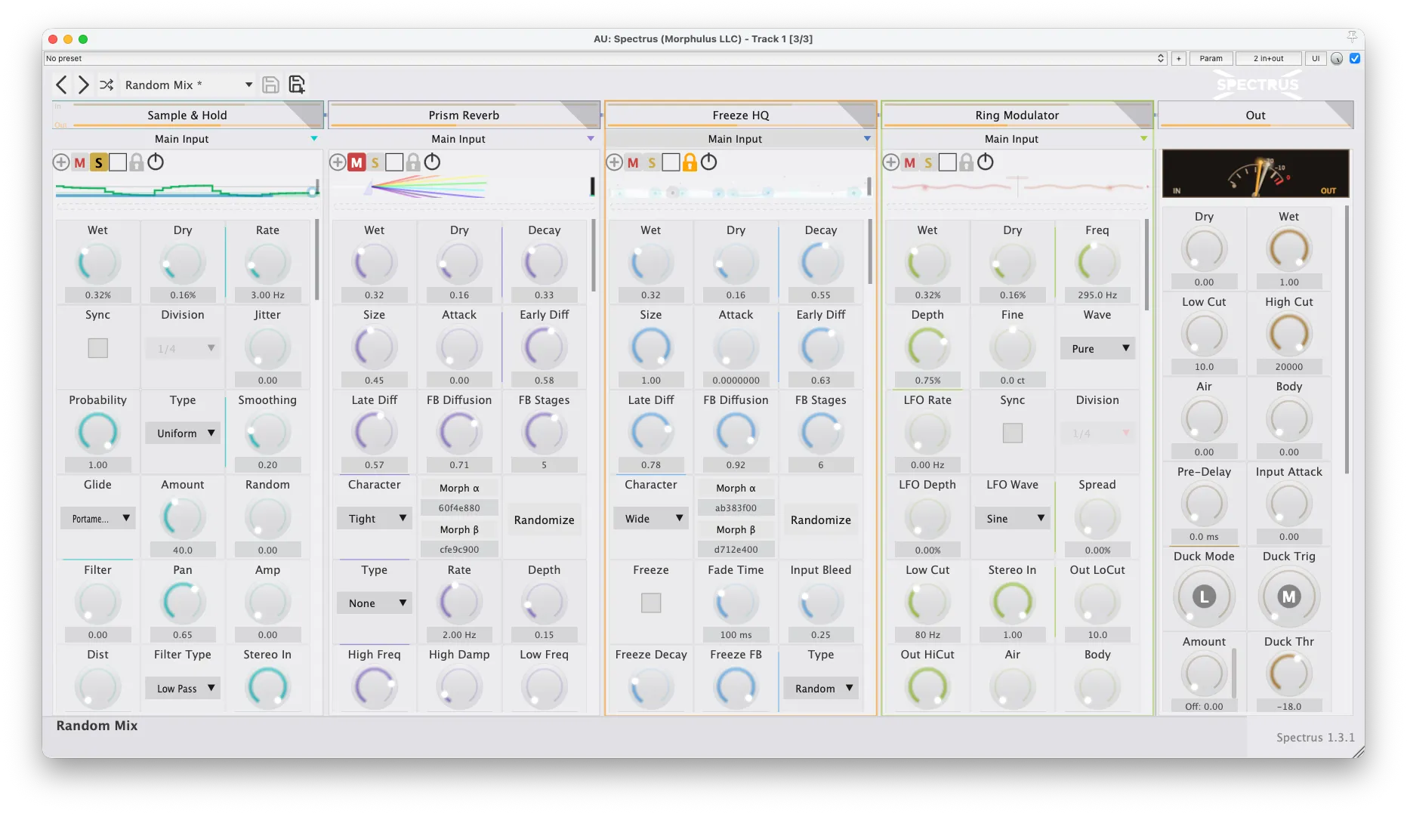Image resolution: width=1407 pixels, height=814 pixels.
Task: Click the Param button in title bar
Action: pos(1211,58)
